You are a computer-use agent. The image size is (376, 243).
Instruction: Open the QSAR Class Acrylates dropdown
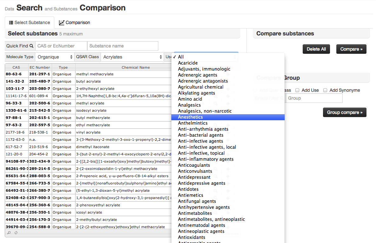click(x=132, y=57)
